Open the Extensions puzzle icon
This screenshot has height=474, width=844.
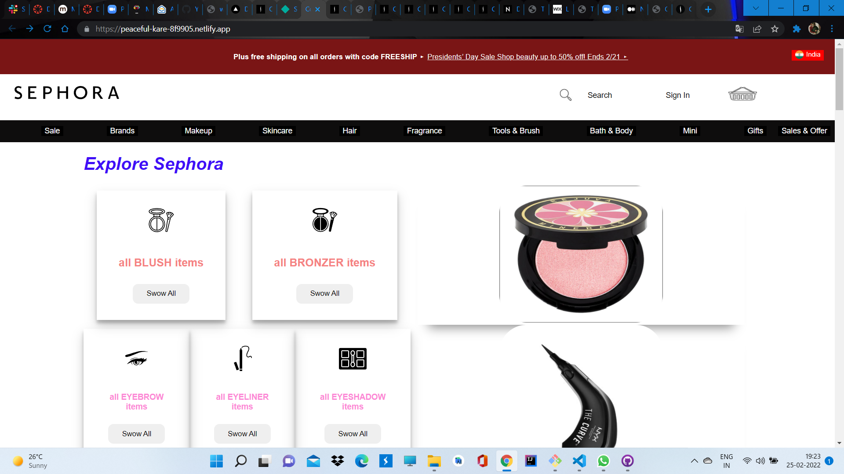(797, 29)
